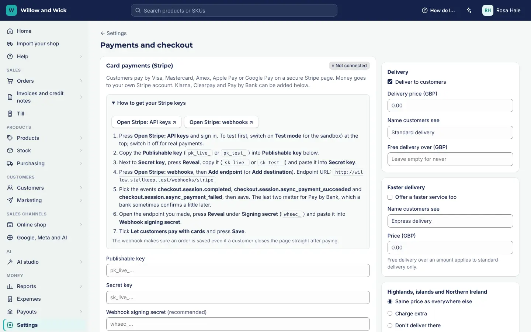Image resolution: width=531 pixels, height=332 pixels.
Task: Click the Import your shop truck icon
Action: pyautogui.click(x=10, y=44)
